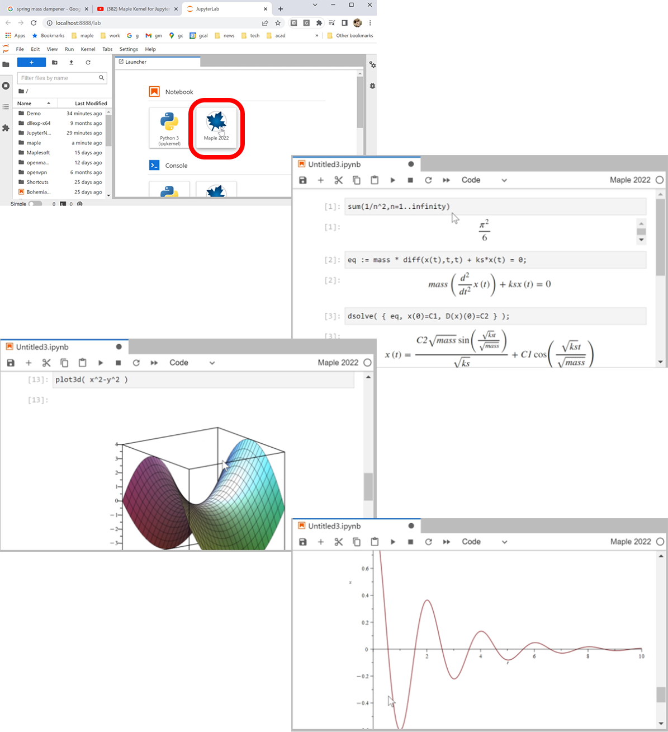Open cell type dropdown in plot3d notebook

[192, 363]
